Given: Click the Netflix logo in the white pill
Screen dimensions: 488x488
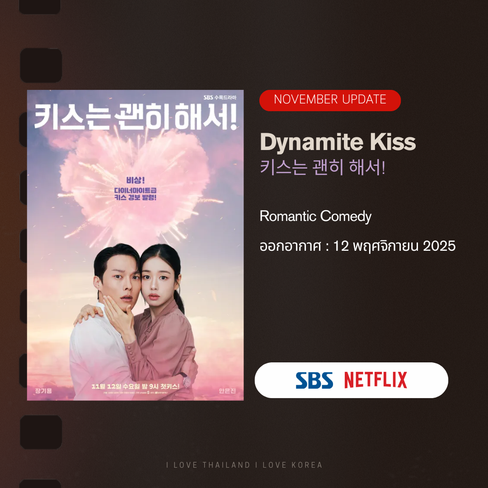Looking at the screenshot, I should point(375,380).
